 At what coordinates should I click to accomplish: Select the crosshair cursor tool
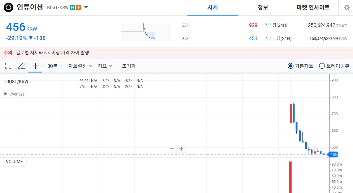tap(35, 66)
